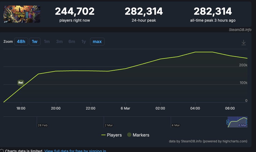The image size is (256, 152).
Task: Toggle the Markers series in legend
Action: pos(138,135)
